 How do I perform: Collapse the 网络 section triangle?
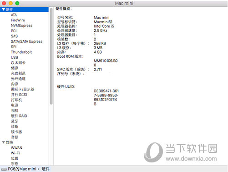click(x=4, y=142)
